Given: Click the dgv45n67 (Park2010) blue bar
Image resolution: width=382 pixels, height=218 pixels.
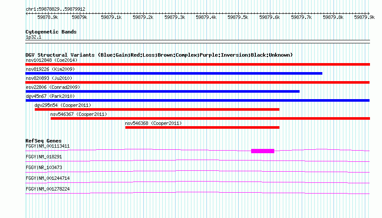Looking at the screenshot, I should coord(197,100).
